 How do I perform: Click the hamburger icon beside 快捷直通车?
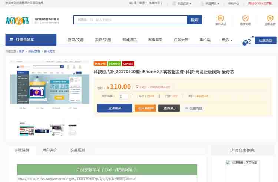pos(11,40)
